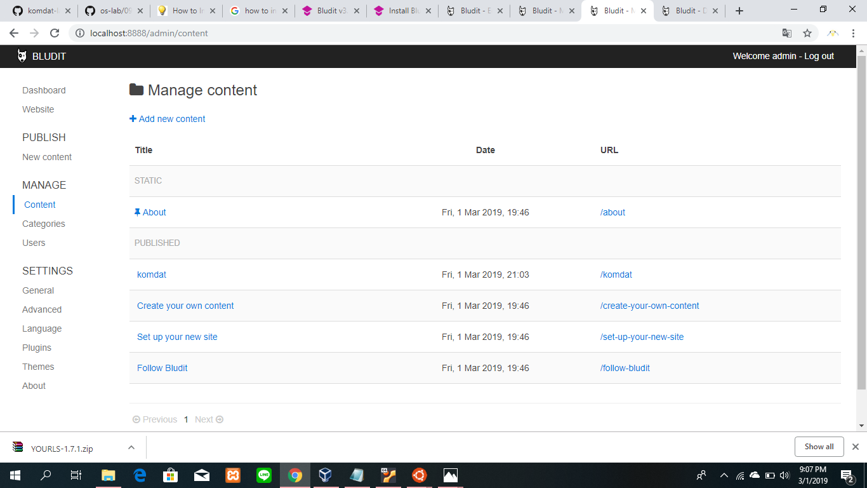Show hidden system tray icons

pos(724,475)
